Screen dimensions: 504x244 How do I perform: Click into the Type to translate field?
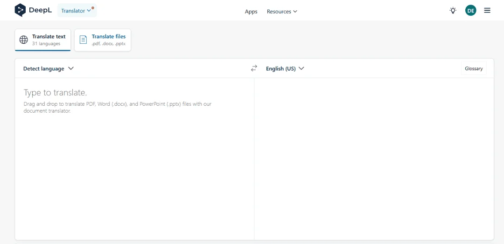[x=134, y=158]
